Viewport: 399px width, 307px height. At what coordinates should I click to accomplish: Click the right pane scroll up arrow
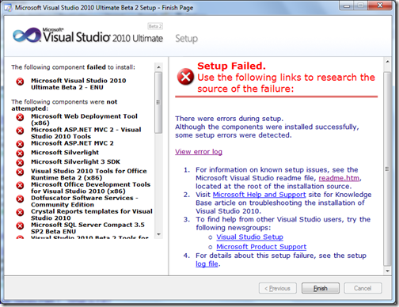click(387, 62)
